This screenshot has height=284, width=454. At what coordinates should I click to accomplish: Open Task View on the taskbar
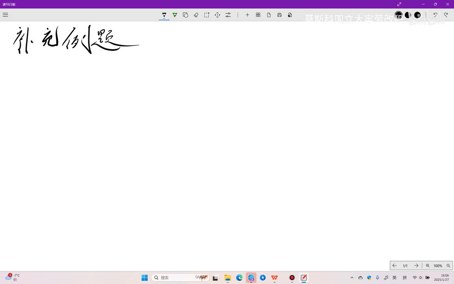[215, 278]
